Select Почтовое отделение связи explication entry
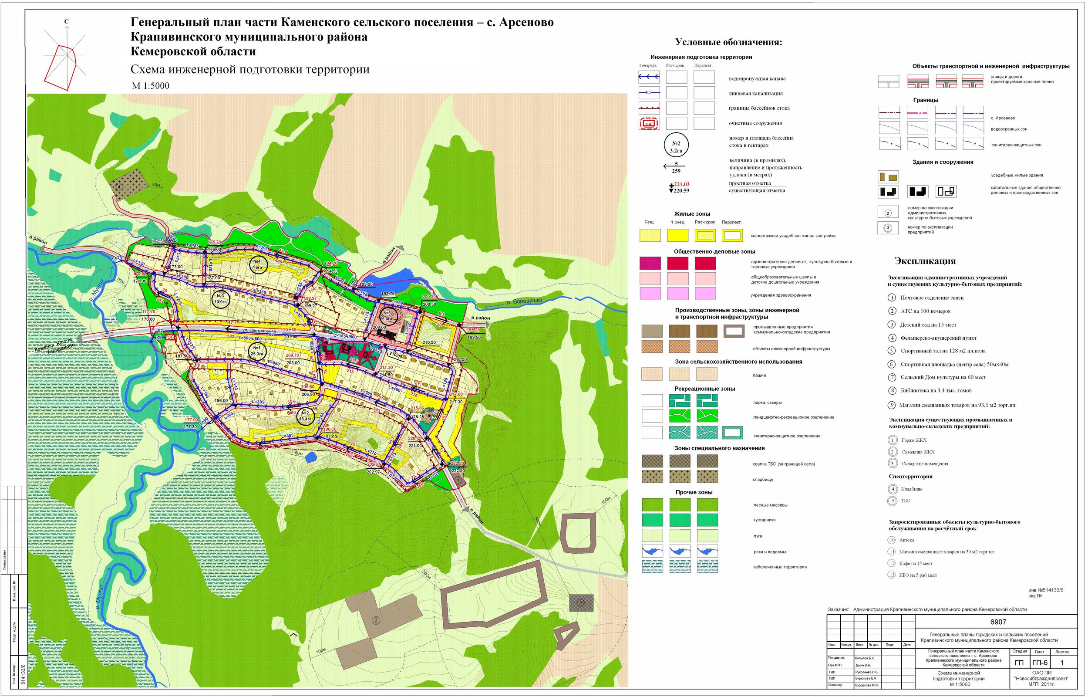The width and height of the screenshot is (1088, 697). 926,298
